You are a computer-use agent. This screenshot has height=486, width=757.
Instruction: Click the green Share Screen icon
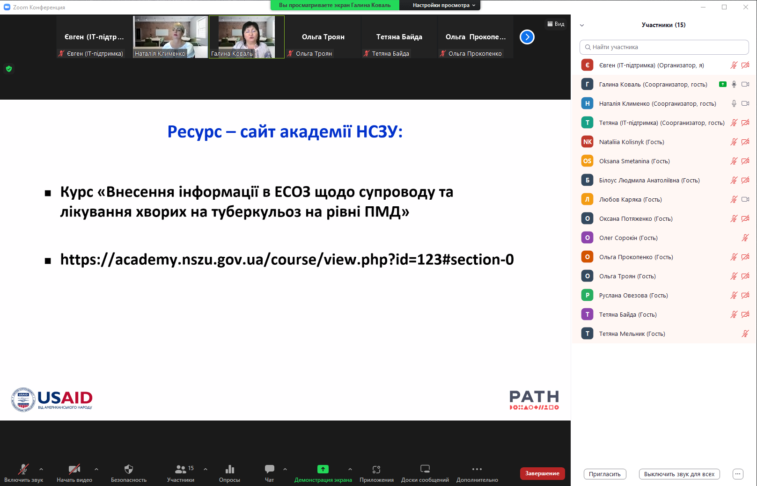[323, 469]
